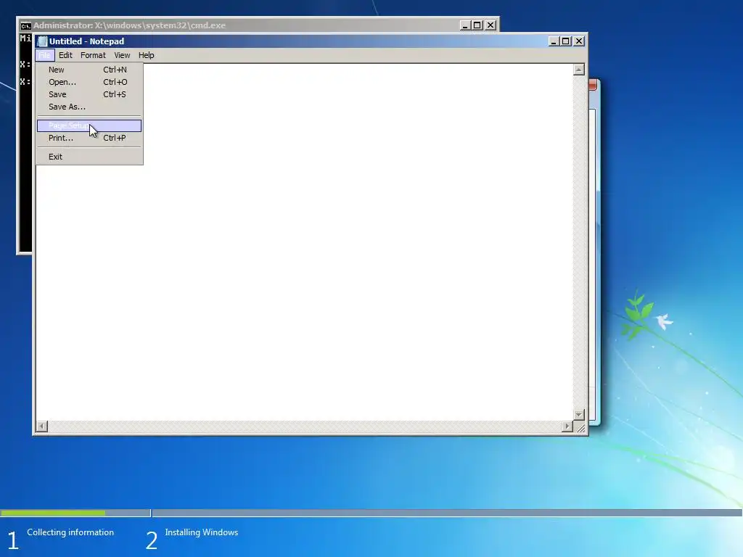The width and height of the screenshot is (743, 557).
Task: Close the cmd.exe window
Action: point(490,25)
